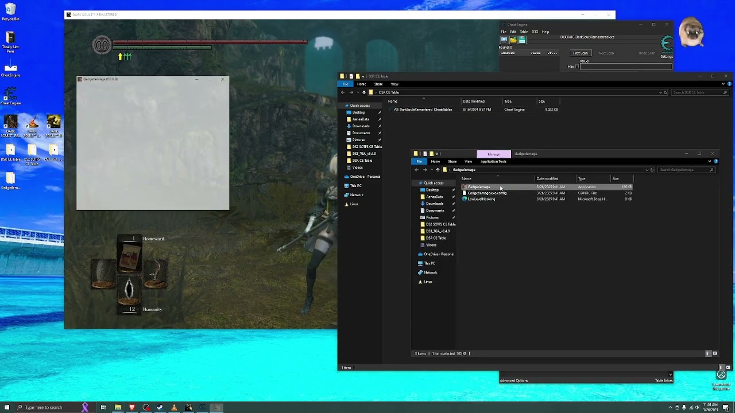
Task: Open Cheat Engine Help menu
Action: pos(546,32)
